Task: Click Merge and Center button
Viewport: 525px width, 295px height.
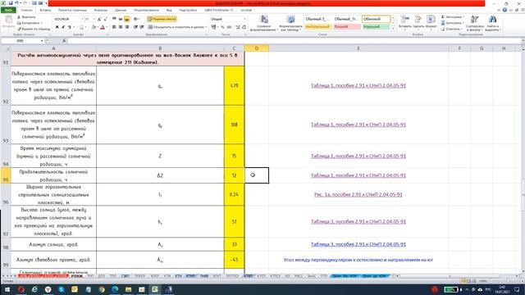Action: coord(176,27)
